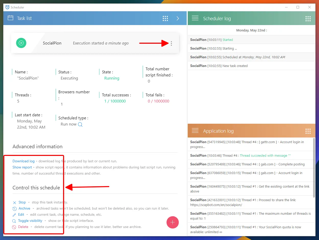The height and width of the screenshot is (240, 319).
Task: Click the green play icon for SocialPion
Action: [x=21, y=43]
